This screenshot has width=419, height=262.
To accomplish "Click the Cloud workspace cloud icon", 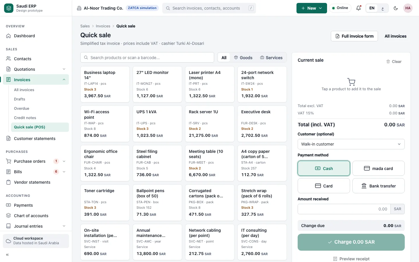I will click(8, 241).
